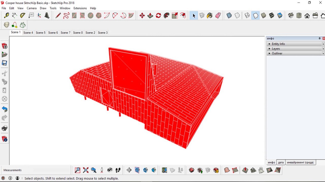Viewport: 325px width, 182px height.
Task: Select the Line pencil tool
Action: 58,15
